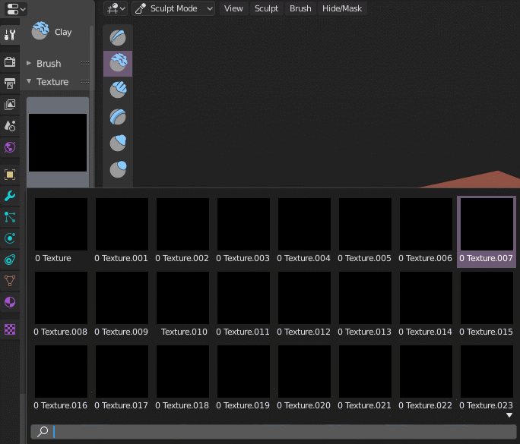Open the View menu
This screenshot has height=444, width=520.
[233, 8]
